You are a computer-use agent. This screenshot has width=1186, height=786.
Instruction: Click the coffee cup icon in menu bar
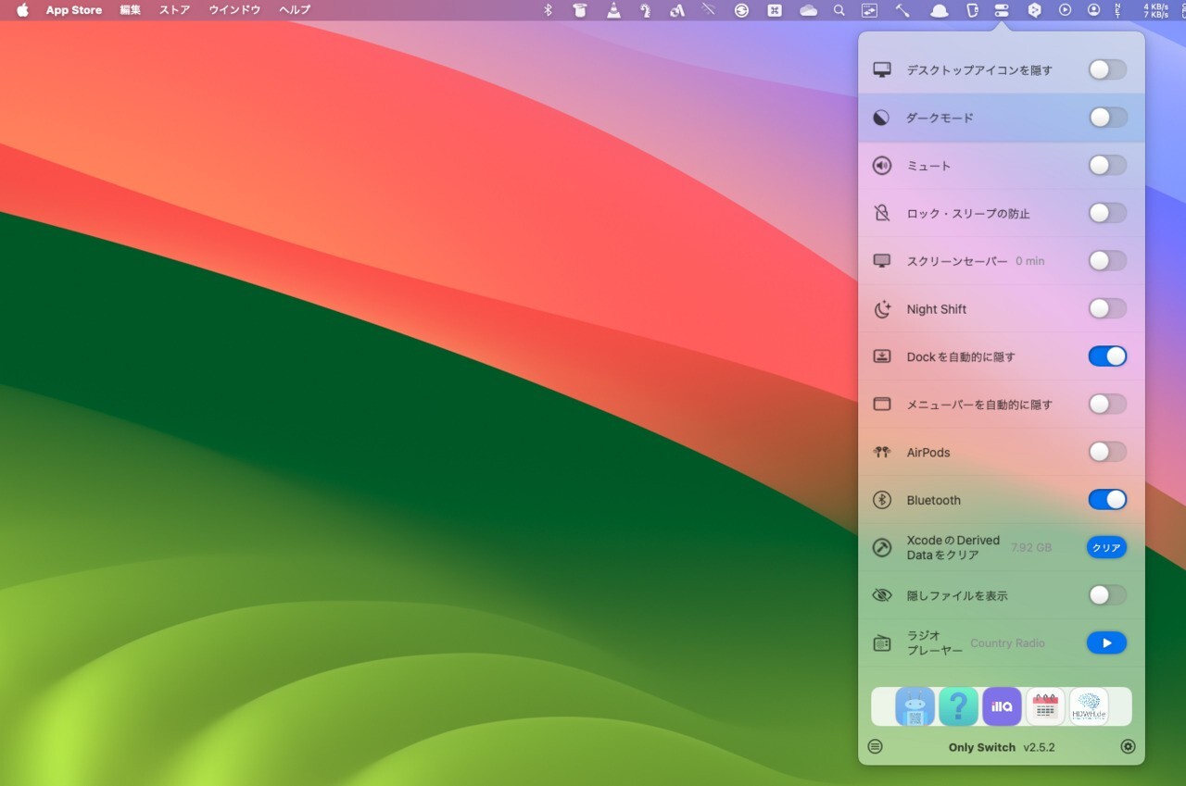579,10
